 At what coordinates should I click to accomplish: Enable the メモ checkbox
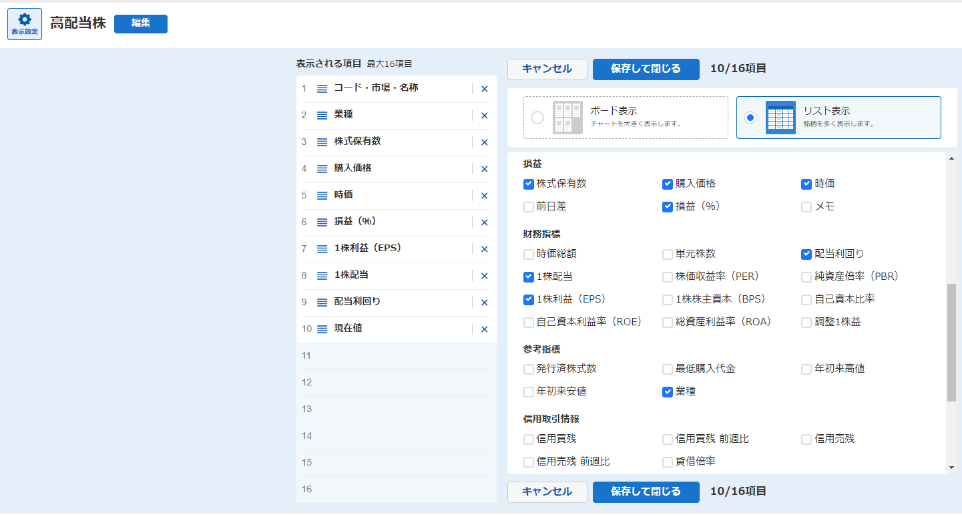tap(806, 207)
